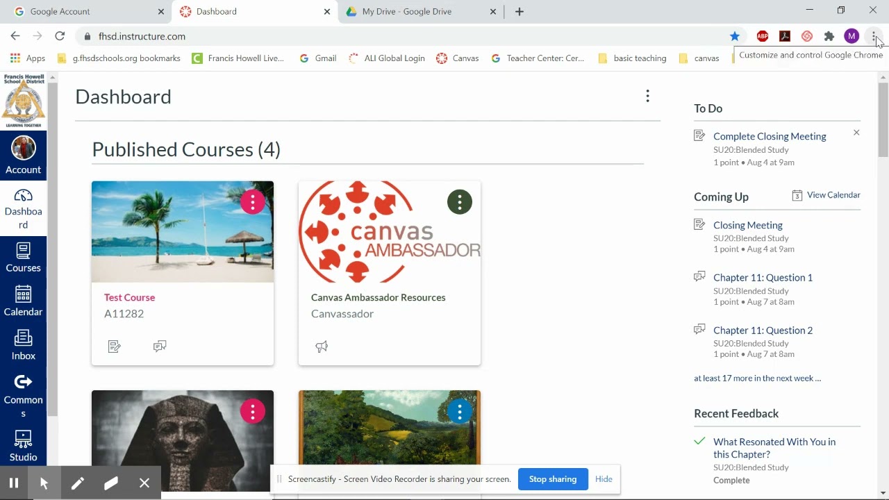The image size is (889, 500).
Task: Open Test Course discussions icon
Action: tap(160, 346)
